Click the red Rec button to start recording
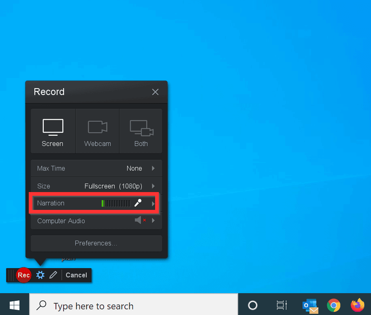Screen dimensions: 371x315 [23, 275]
